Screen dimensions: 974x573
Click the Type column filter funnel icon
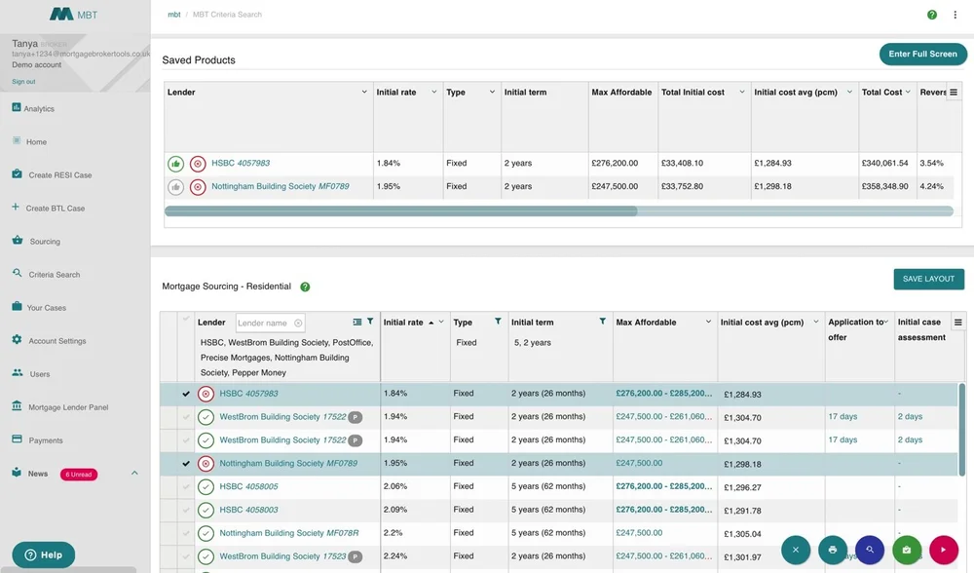tap(498, 322)
